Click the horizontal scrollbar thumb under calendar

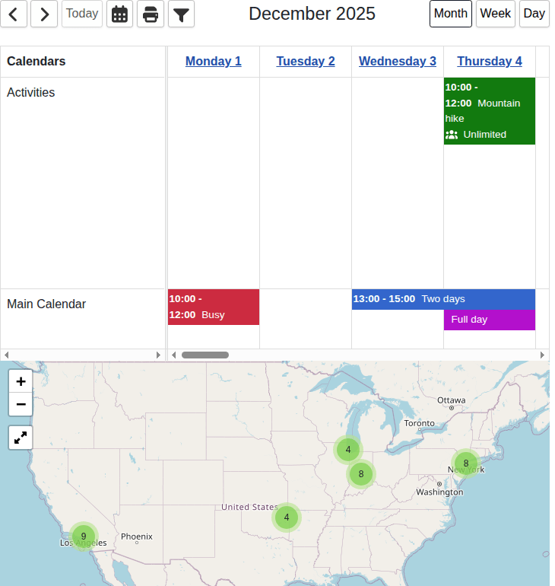[x=205, y=355]
